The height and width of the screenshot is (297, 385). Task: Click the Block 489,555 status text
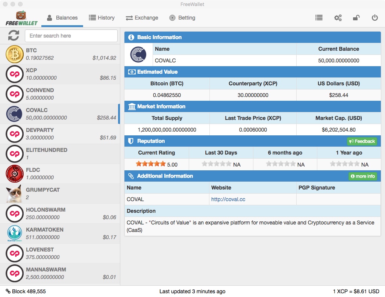click(29, 291)
